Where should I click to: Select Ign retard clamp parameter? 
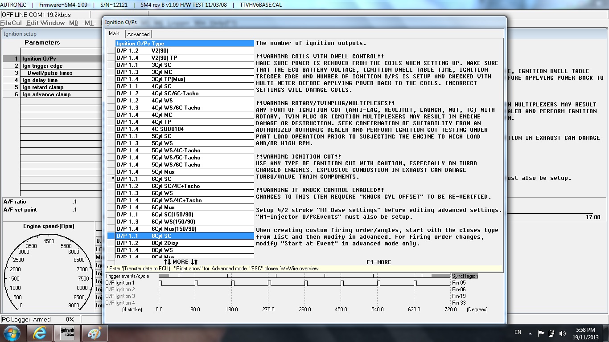[x=52, y=87]
